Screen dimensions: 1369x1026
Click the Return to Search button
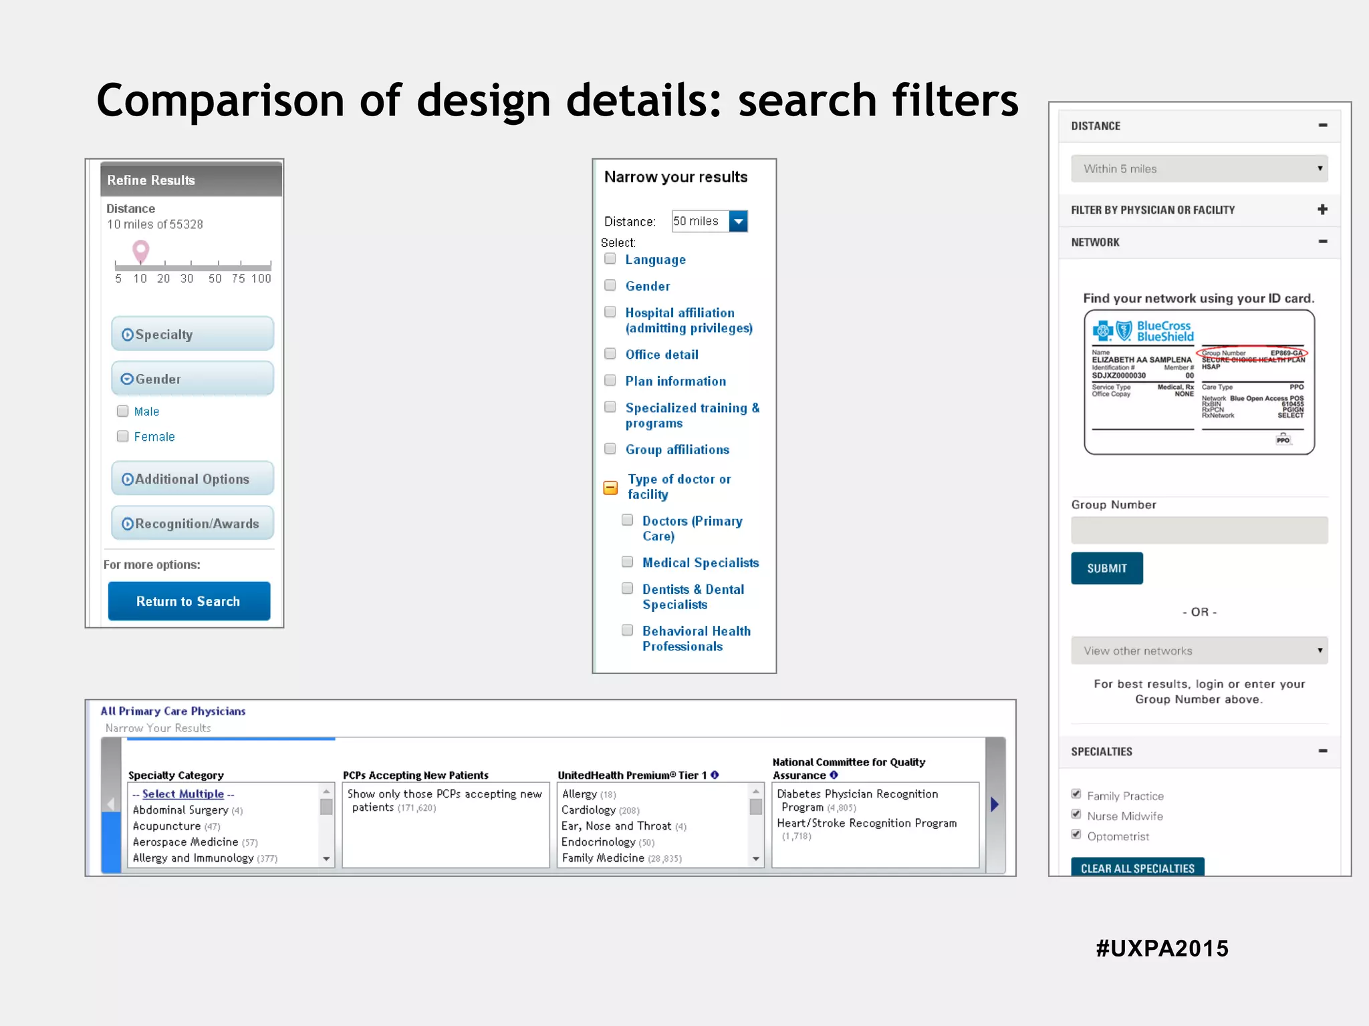[x=189, y=601]
